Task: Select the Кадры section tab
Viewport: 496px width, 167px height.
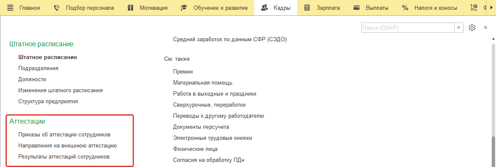Action: [x=276, y=8]
